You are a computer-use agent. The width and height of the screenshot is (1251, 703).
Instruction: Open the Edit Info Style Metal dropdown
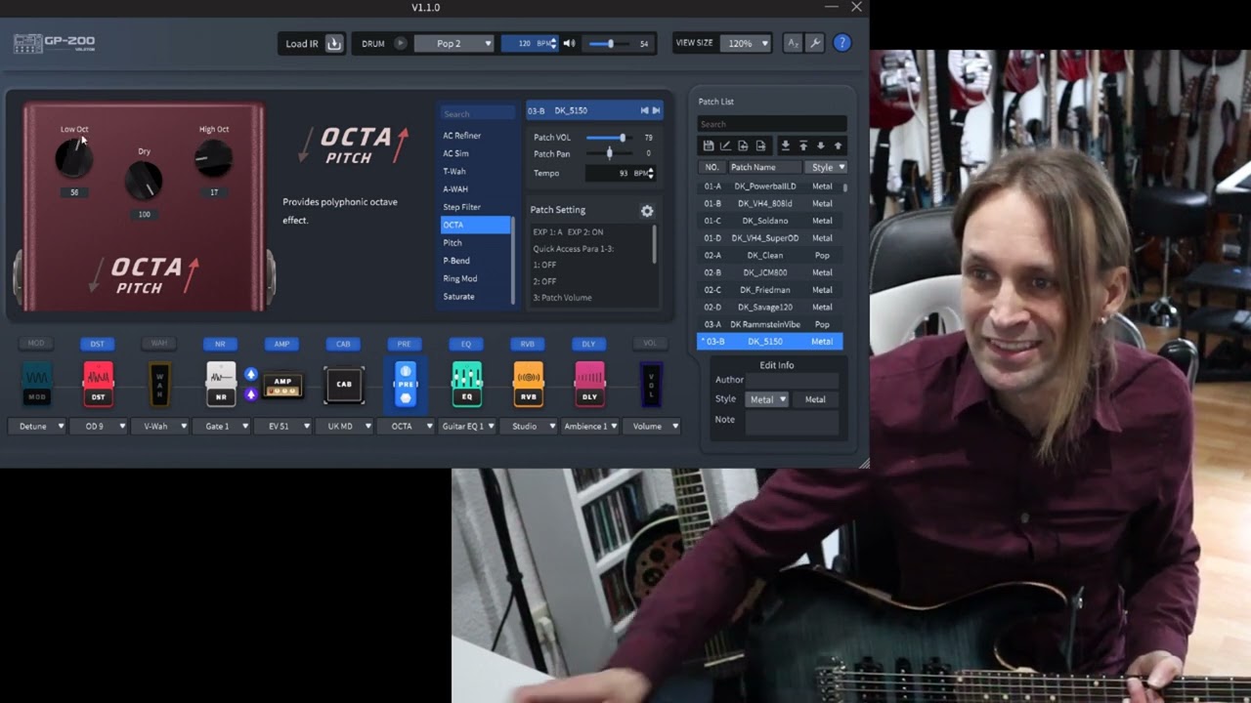tap(767, 399)
